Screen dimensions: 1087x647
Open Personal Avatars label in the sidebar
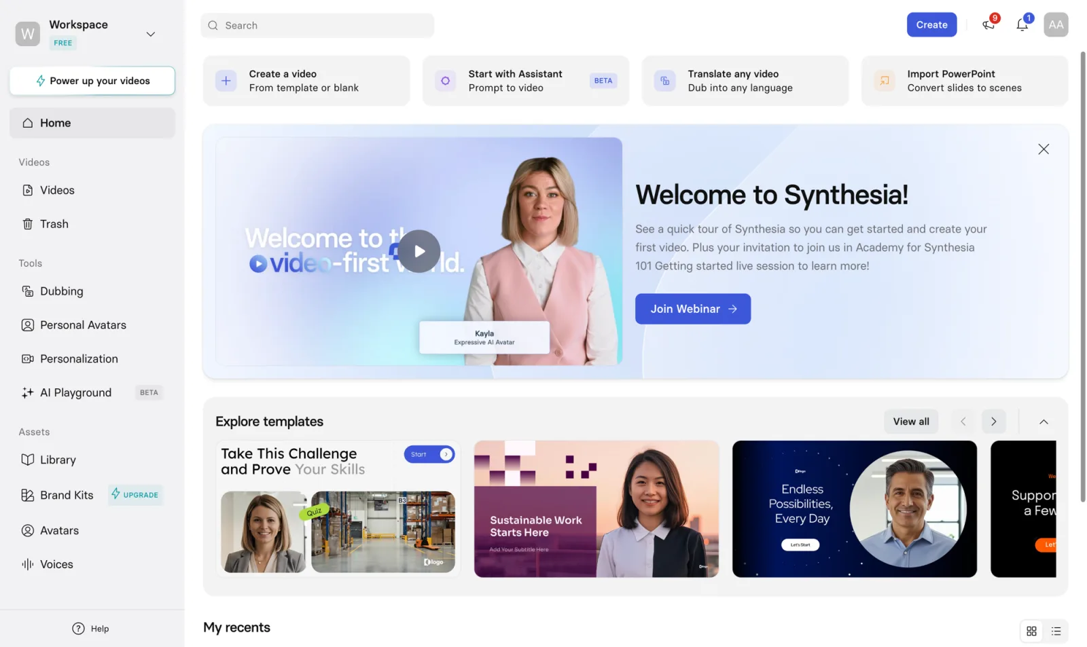point(83,325)
